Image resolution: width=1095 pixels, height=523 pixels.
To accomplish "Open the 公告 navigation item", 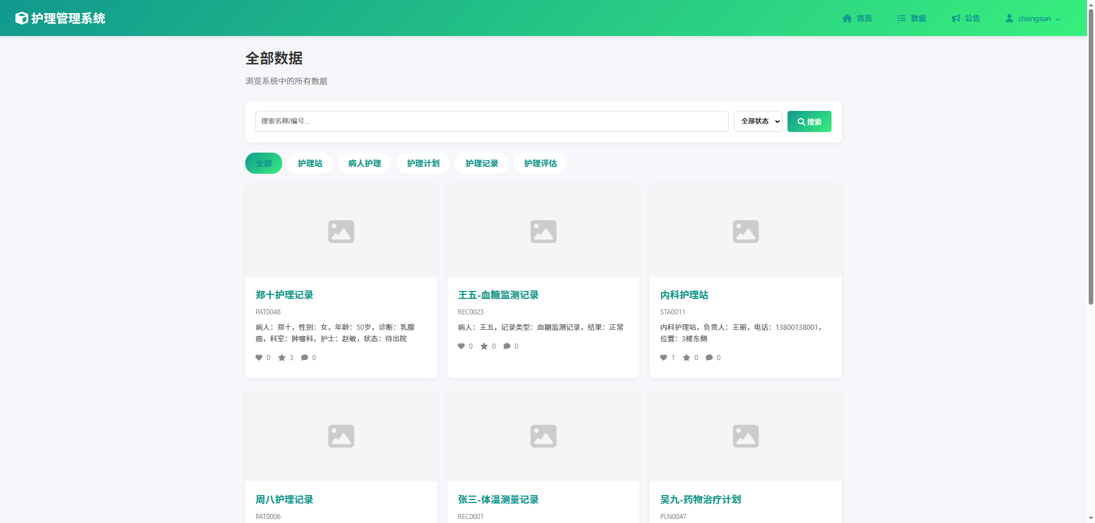I will [966, 18].
